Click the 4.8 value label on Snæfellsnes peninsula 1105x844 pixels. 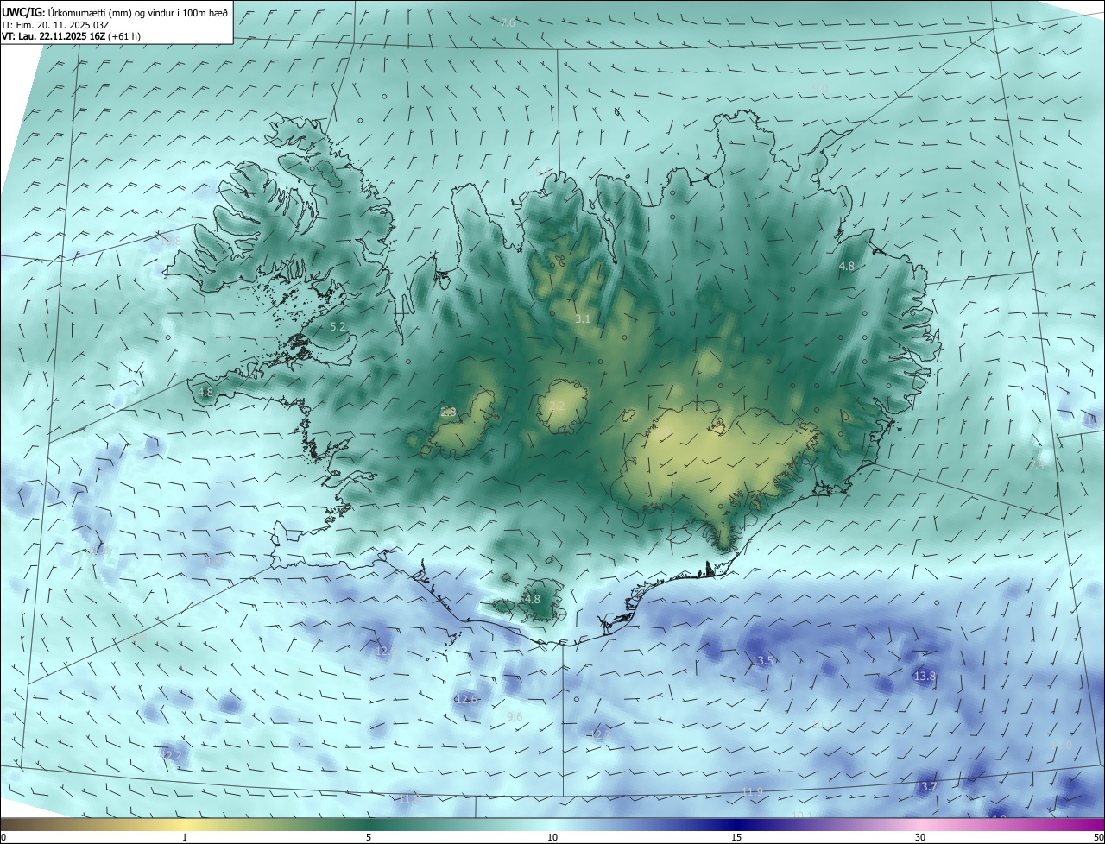[x=205, y=392]
